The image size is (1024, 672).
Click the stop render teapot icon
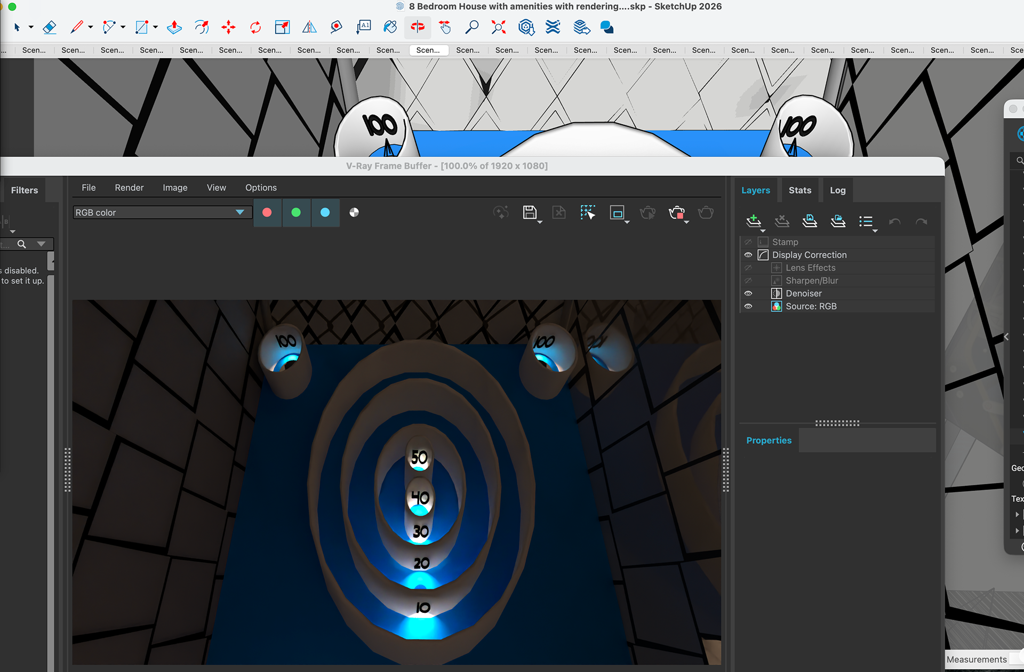[676, 213]
